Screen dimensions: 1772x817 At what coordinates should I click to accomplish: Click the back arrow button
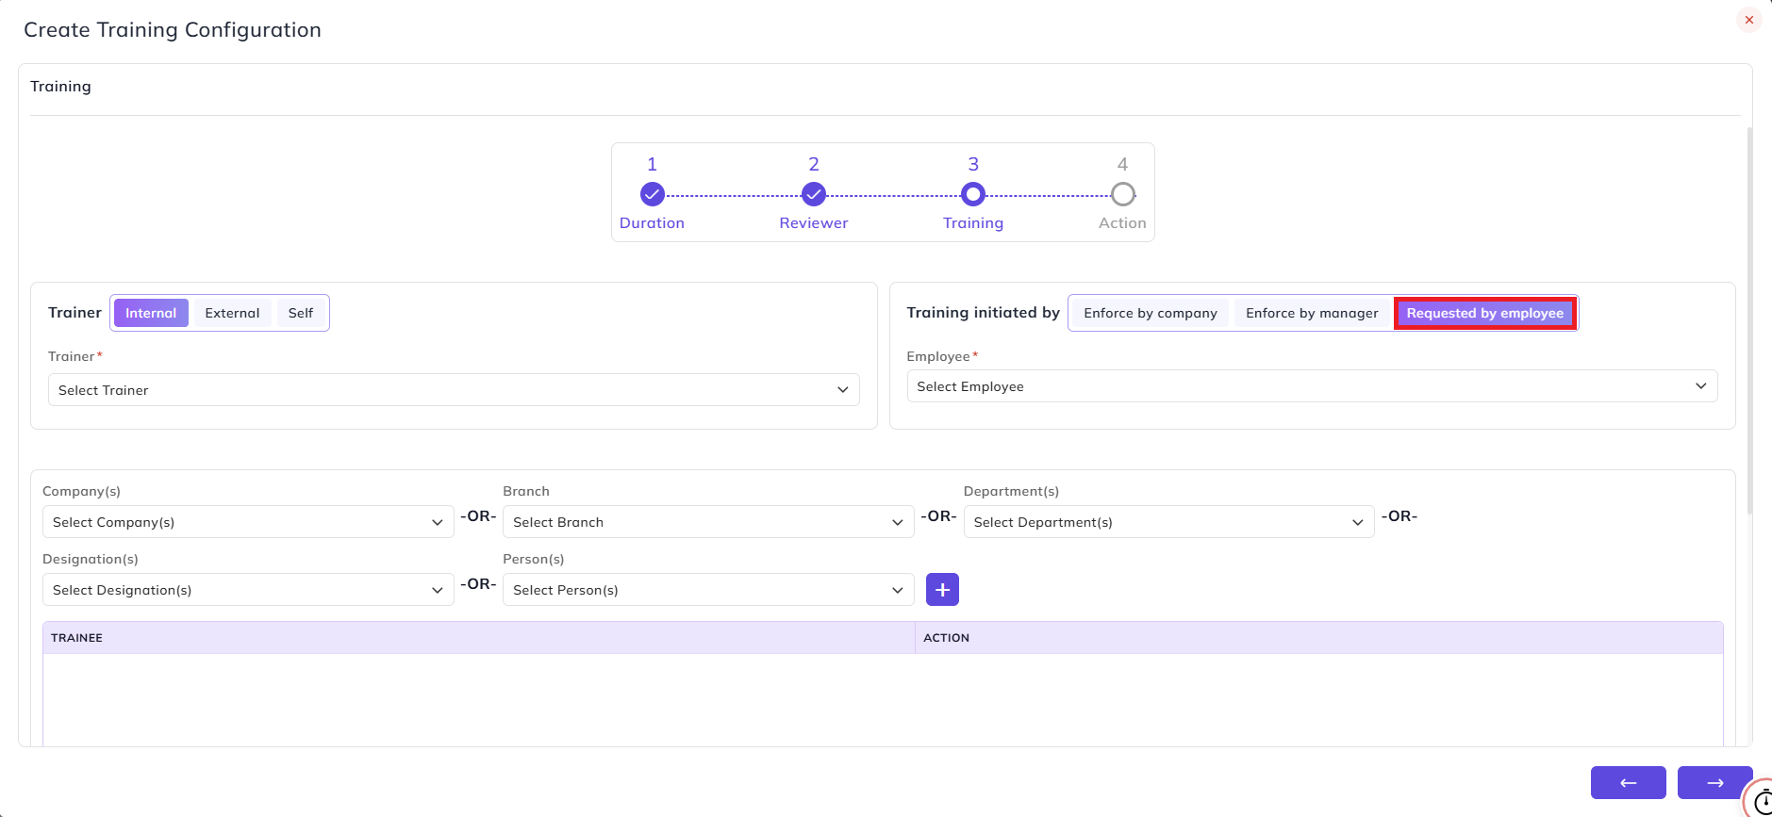[1628, 782]
